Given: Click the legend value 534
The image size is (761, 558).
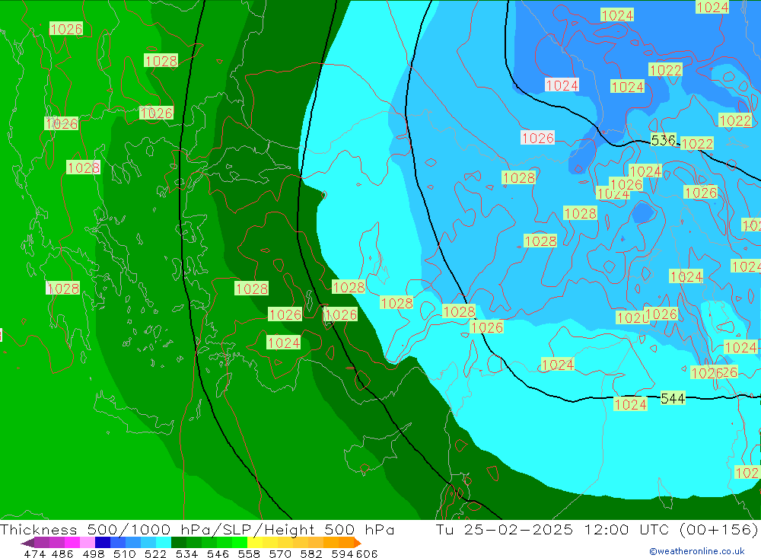Looking at the screenshot, I should (x=186, y=553).
